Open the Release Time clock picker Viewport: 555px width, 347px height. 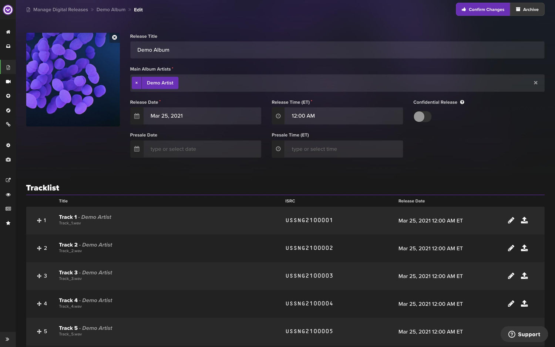click(278, 116)
